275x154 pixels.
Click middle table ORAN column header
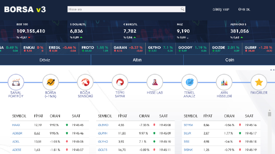pos(144,116)
